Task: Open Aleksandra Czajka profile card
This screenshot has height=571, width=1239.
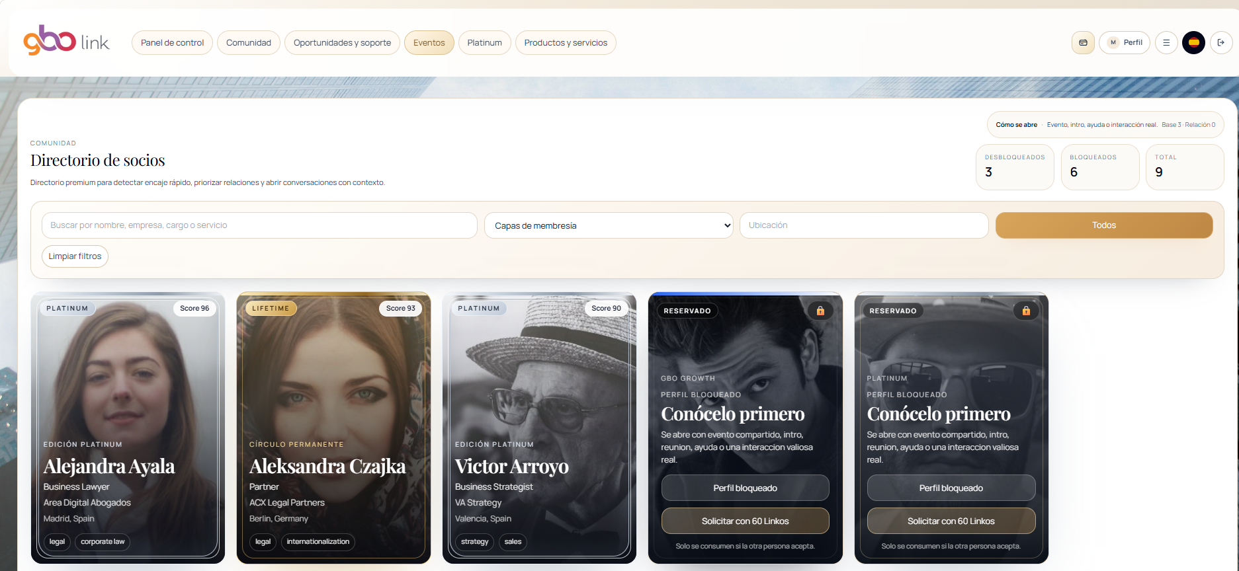Action: pyautogui.click(x=333, y=428)
